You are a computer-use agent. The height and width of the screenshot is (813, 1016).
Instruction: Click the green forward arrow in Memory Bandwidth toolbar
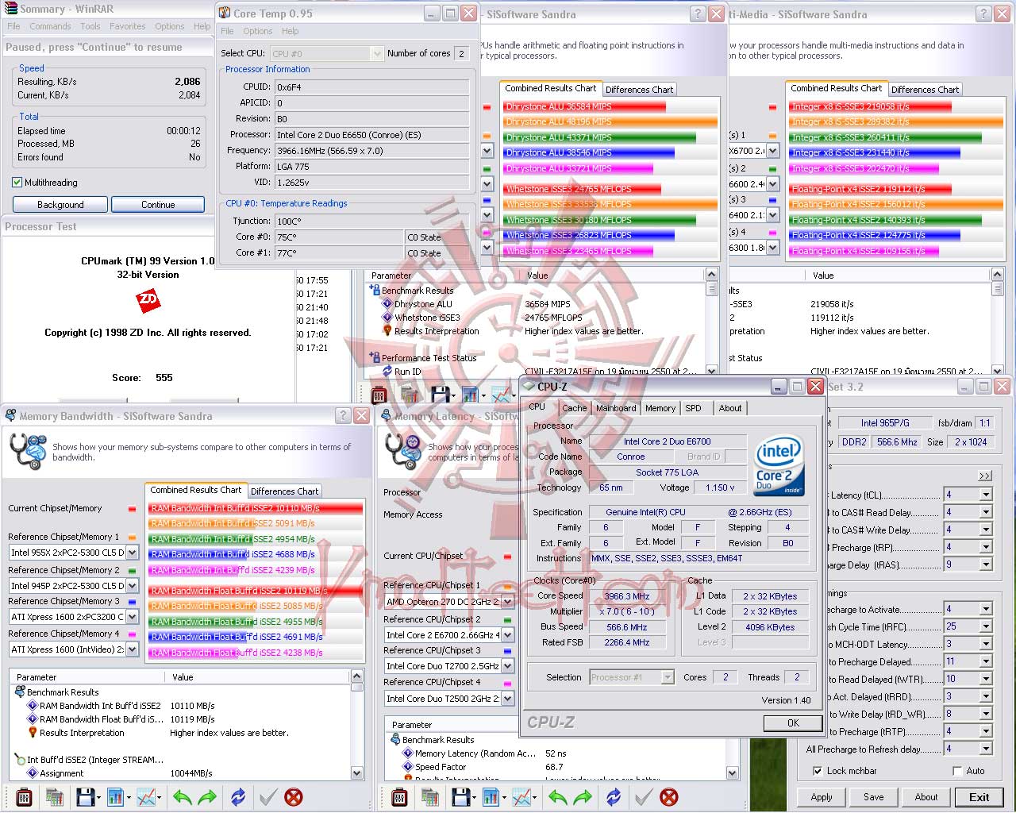(x=207, y=796)
